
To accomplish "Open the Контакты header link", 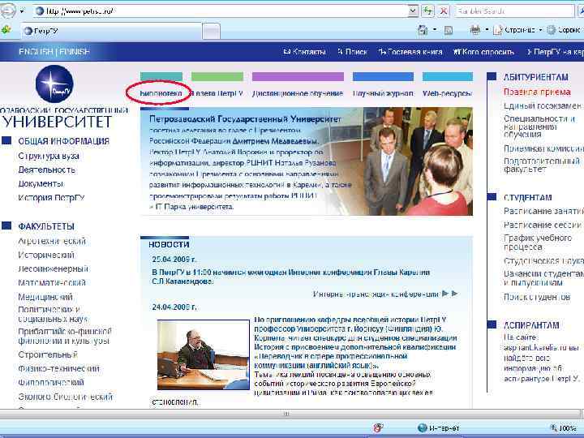I will [305, 52].
